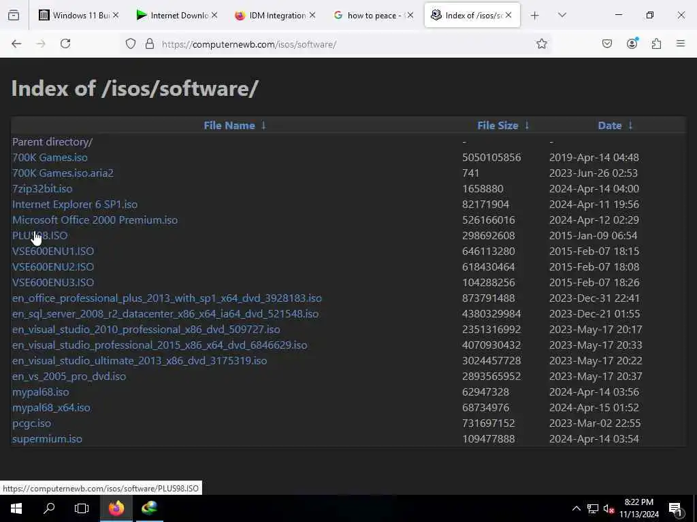Sort by Date column header
The image size is (697, 522).
pos(610,126)
